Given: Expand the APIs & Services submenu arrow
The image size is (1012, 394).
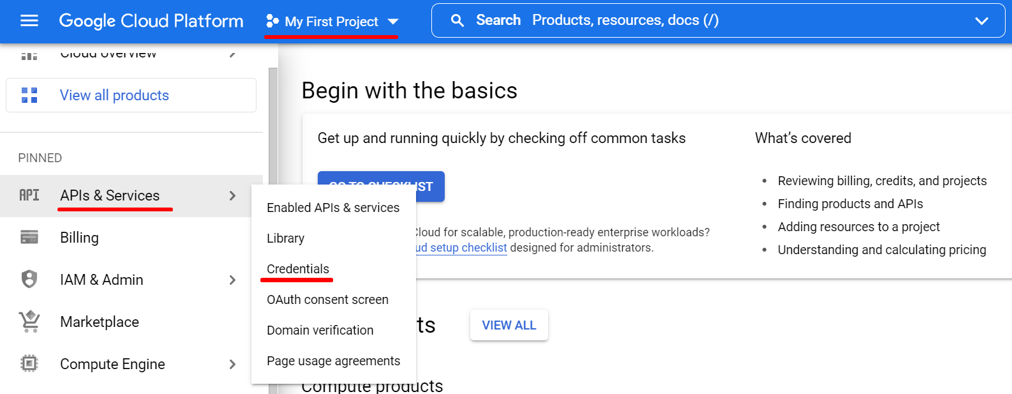Looking at the screenshot, I should (232, 195).
